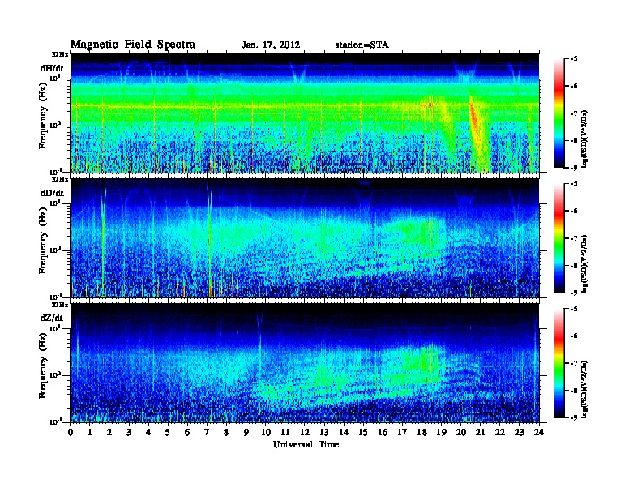Click hour tick label "16" on time axis
642x496 pixels.
[x=383, y=432]
